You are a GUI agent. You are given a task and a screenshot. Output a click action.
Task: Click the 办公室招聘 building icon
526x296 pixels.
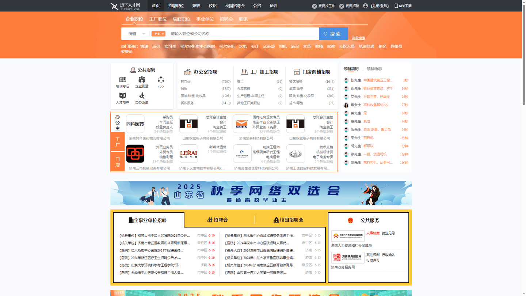(x=188, y=72)
